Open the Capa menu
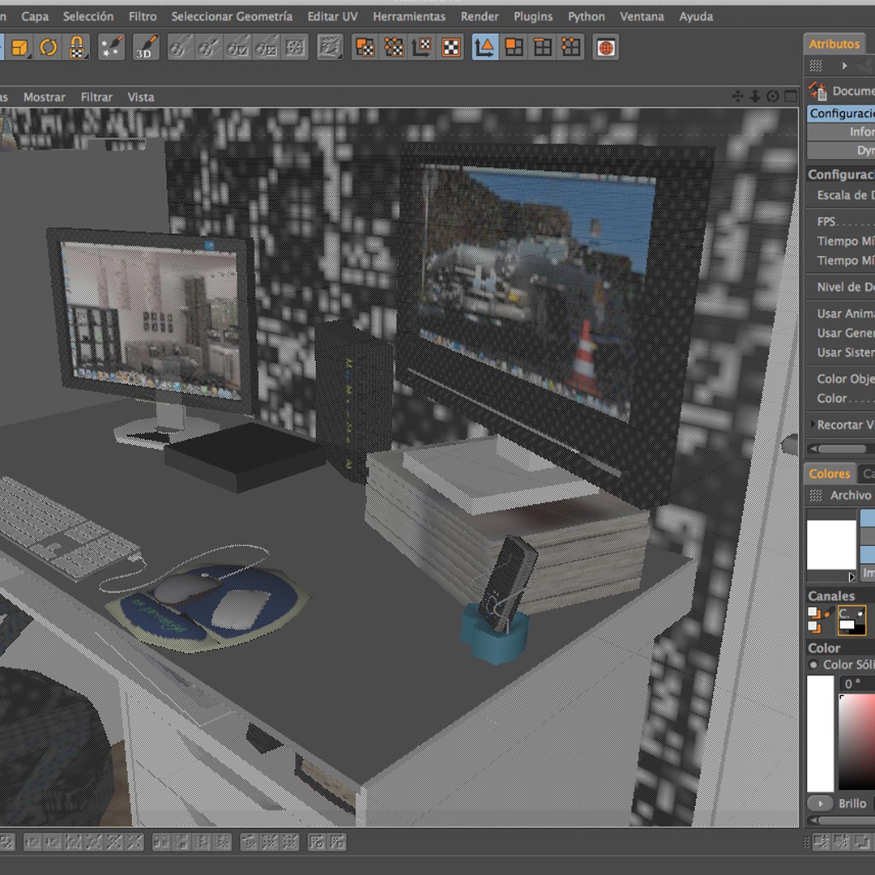This screenshot has width=875, height=875. [35, 17]
